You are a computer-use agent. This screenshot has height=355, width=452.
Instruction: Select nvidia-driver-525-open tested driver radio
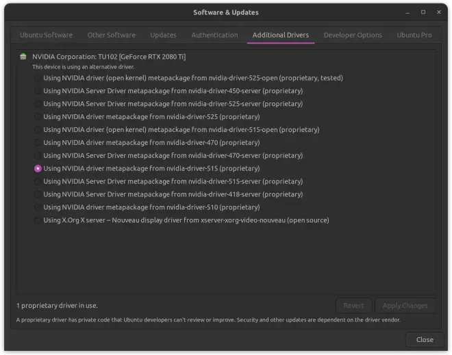pyautogui.click(x=38, y=78)
